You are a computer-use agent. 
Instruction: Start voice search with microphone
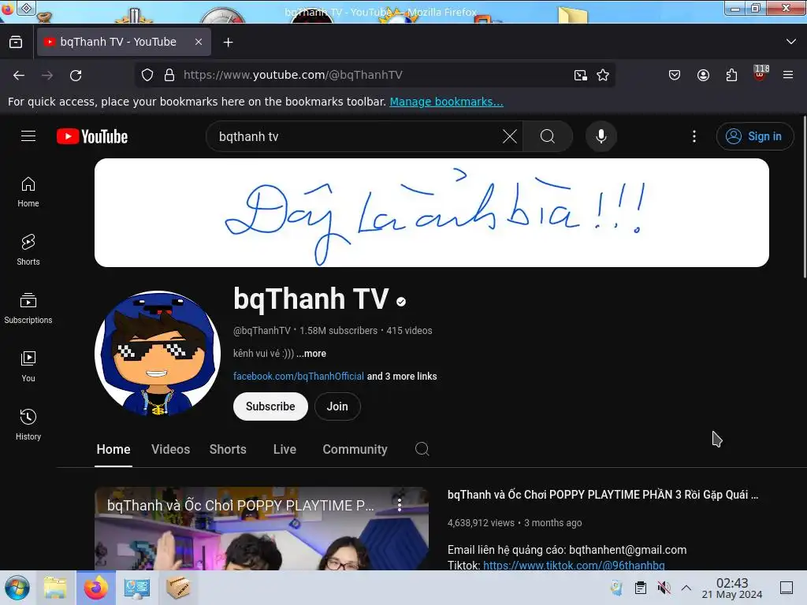[x=601, y=136]
